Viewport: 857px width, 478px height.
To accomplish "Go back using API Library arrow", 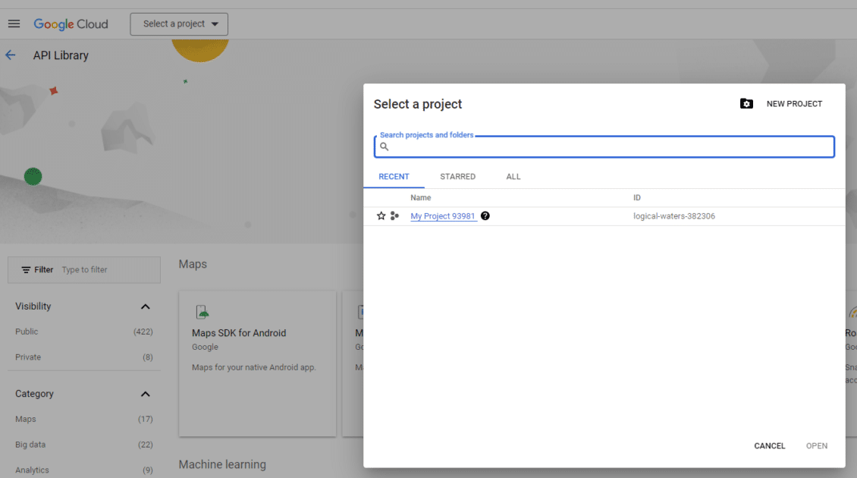I will 11,55.
